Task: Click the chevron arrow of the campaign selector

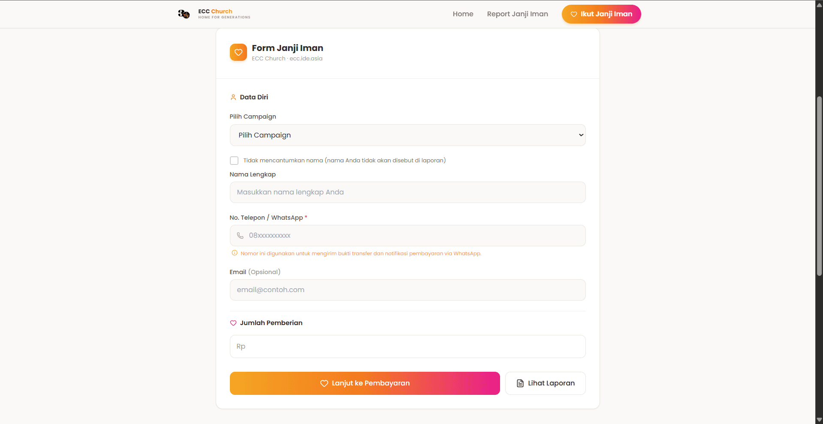Action: [x=581, y=135]
